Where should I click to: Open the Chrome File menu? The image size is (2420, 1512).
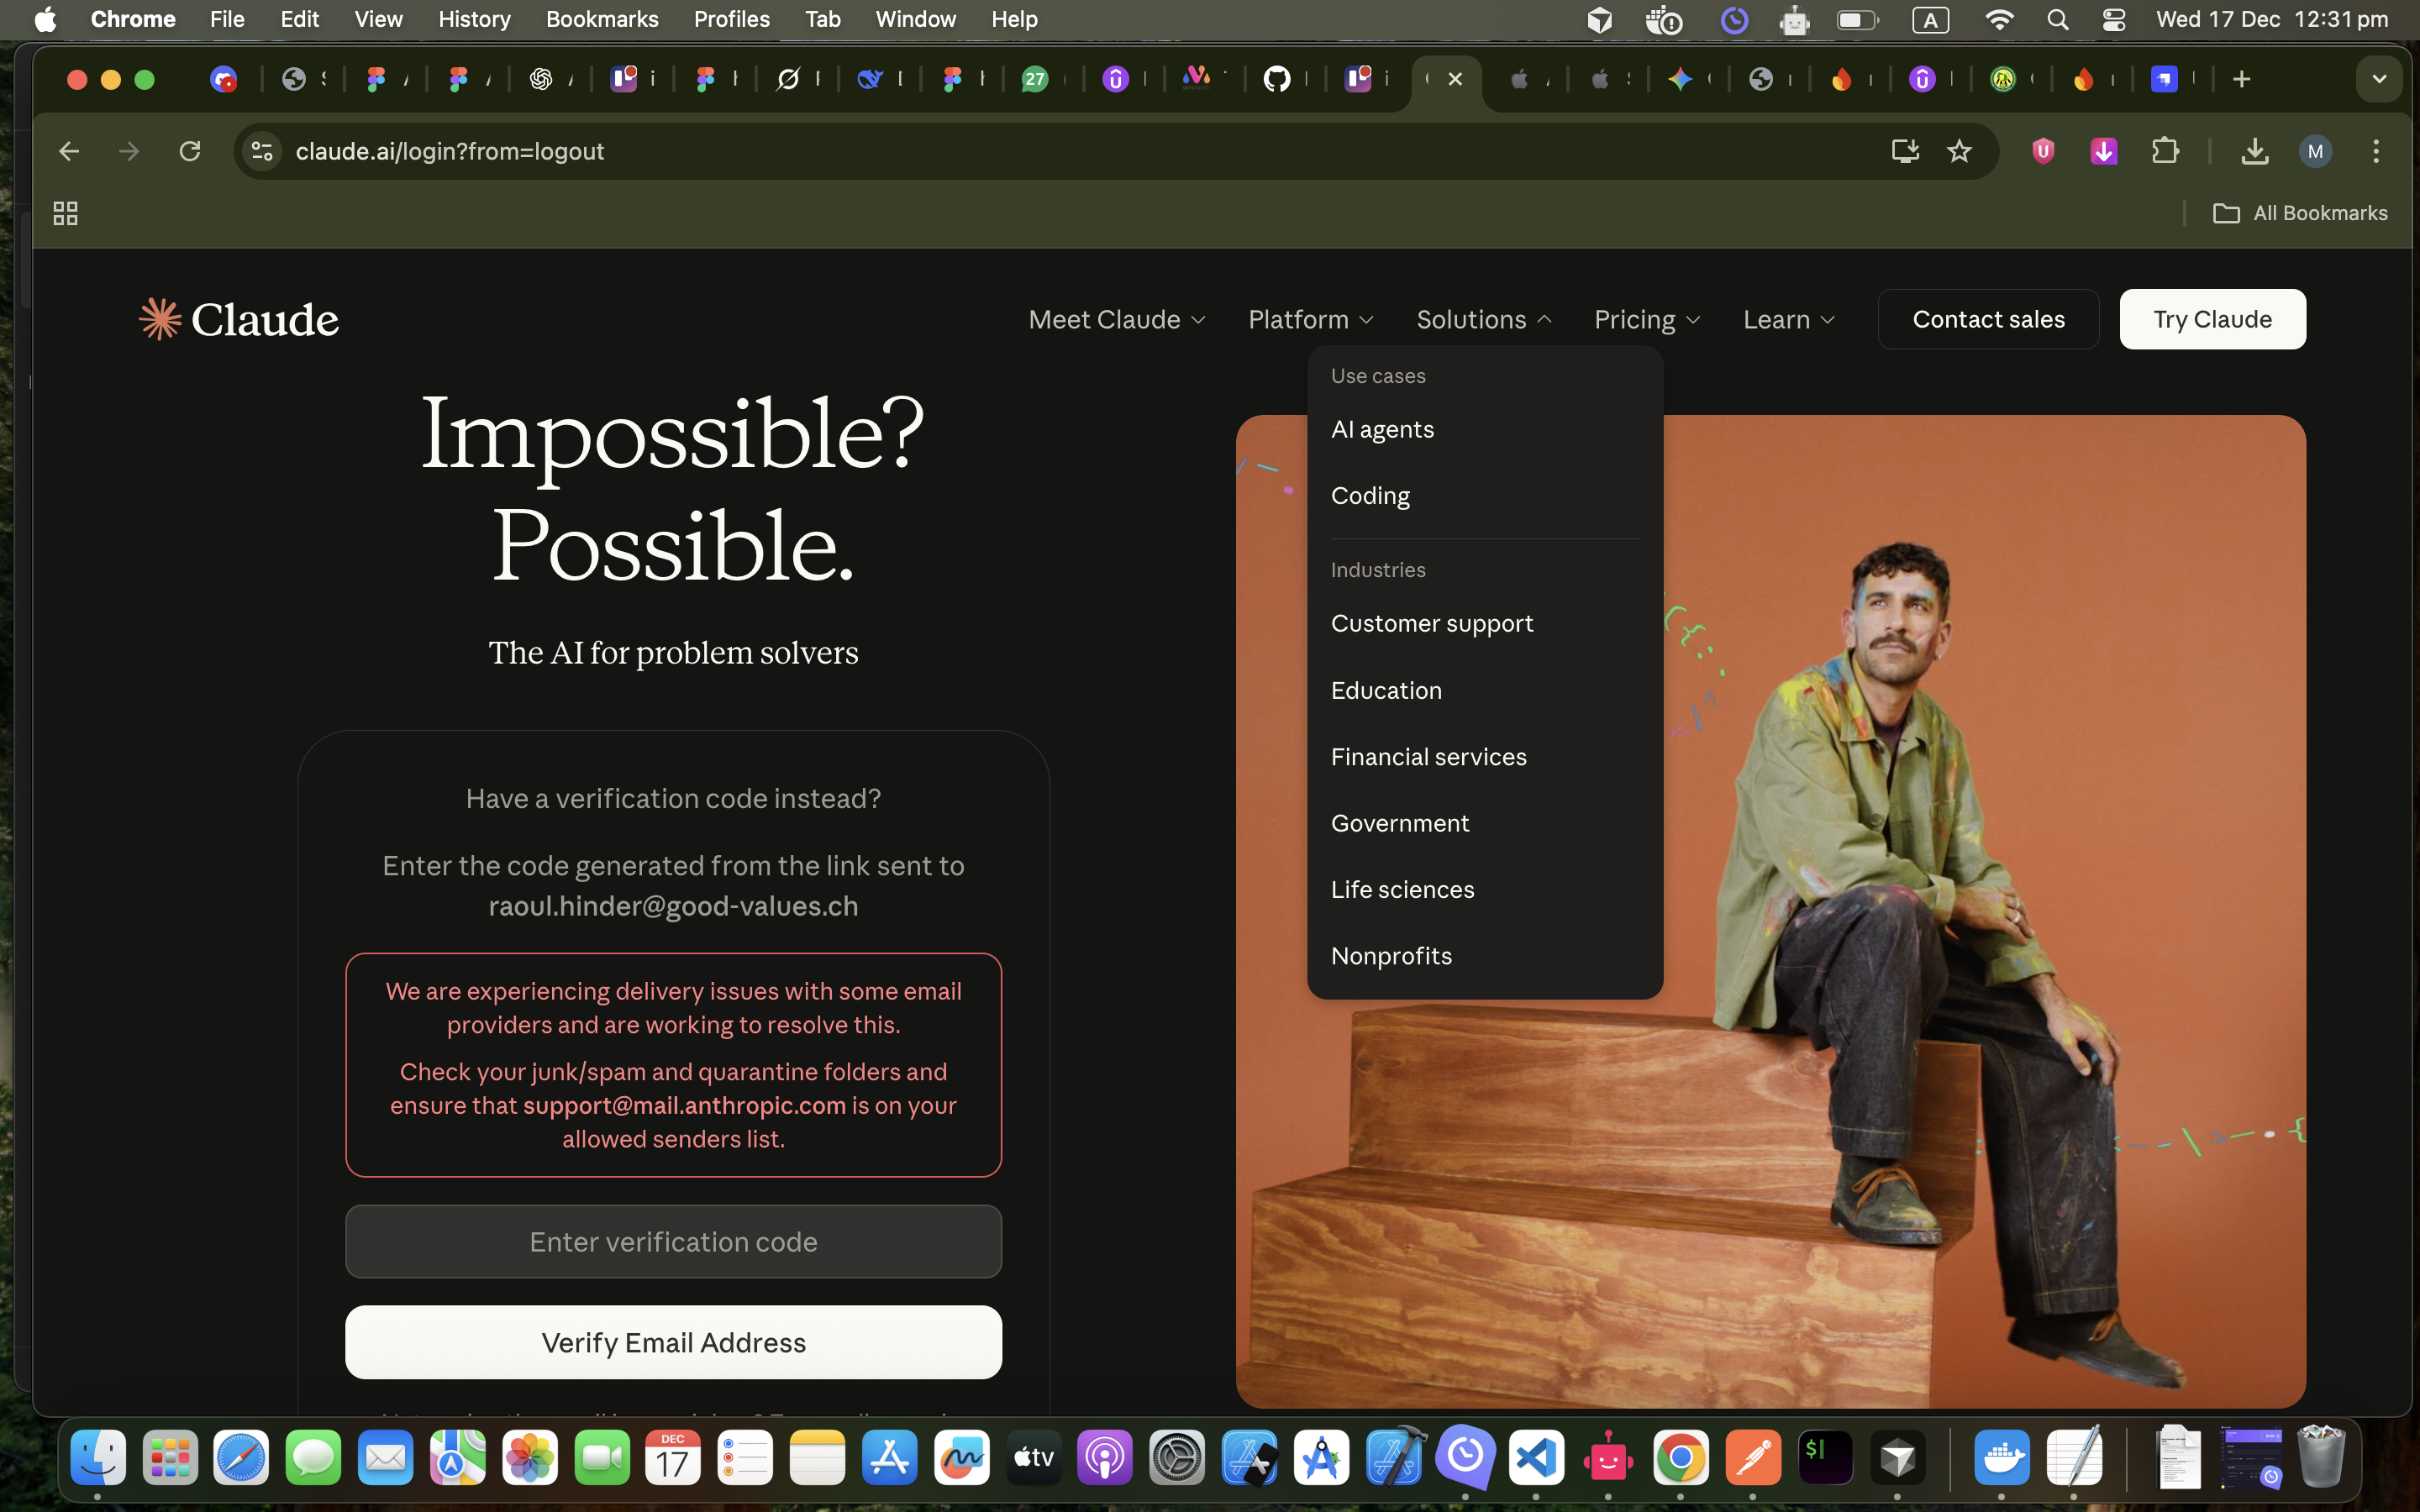pyautogui.click(x=227, y=19)
